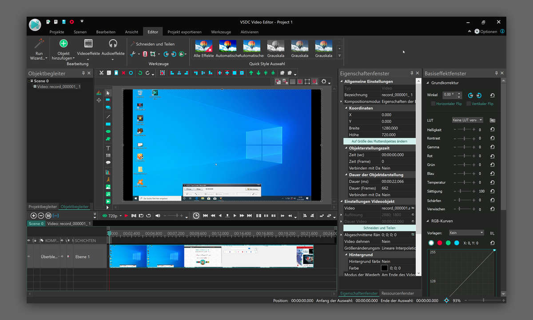Click the black Farbe color swatch

(x=385, y=268)
